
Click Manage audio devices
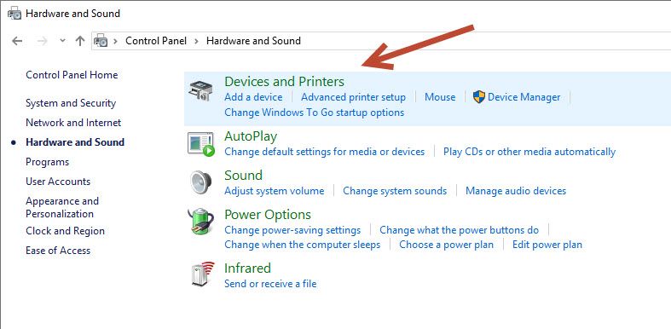516,191
